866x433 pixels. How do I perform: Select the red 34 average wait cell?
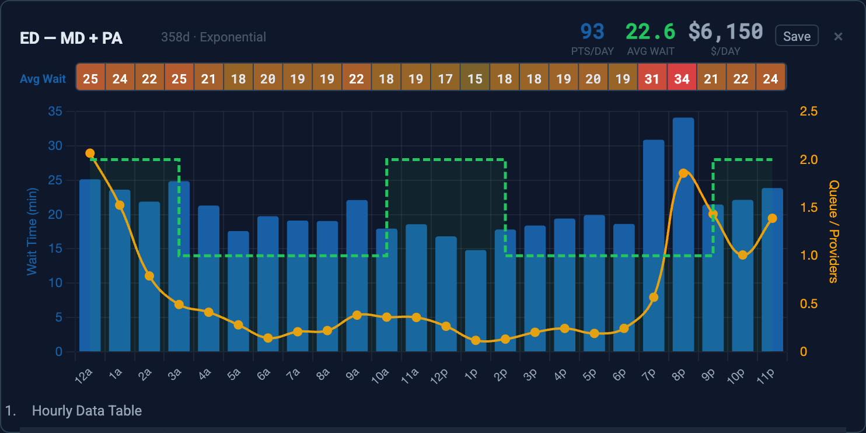[x=682, y=79]
